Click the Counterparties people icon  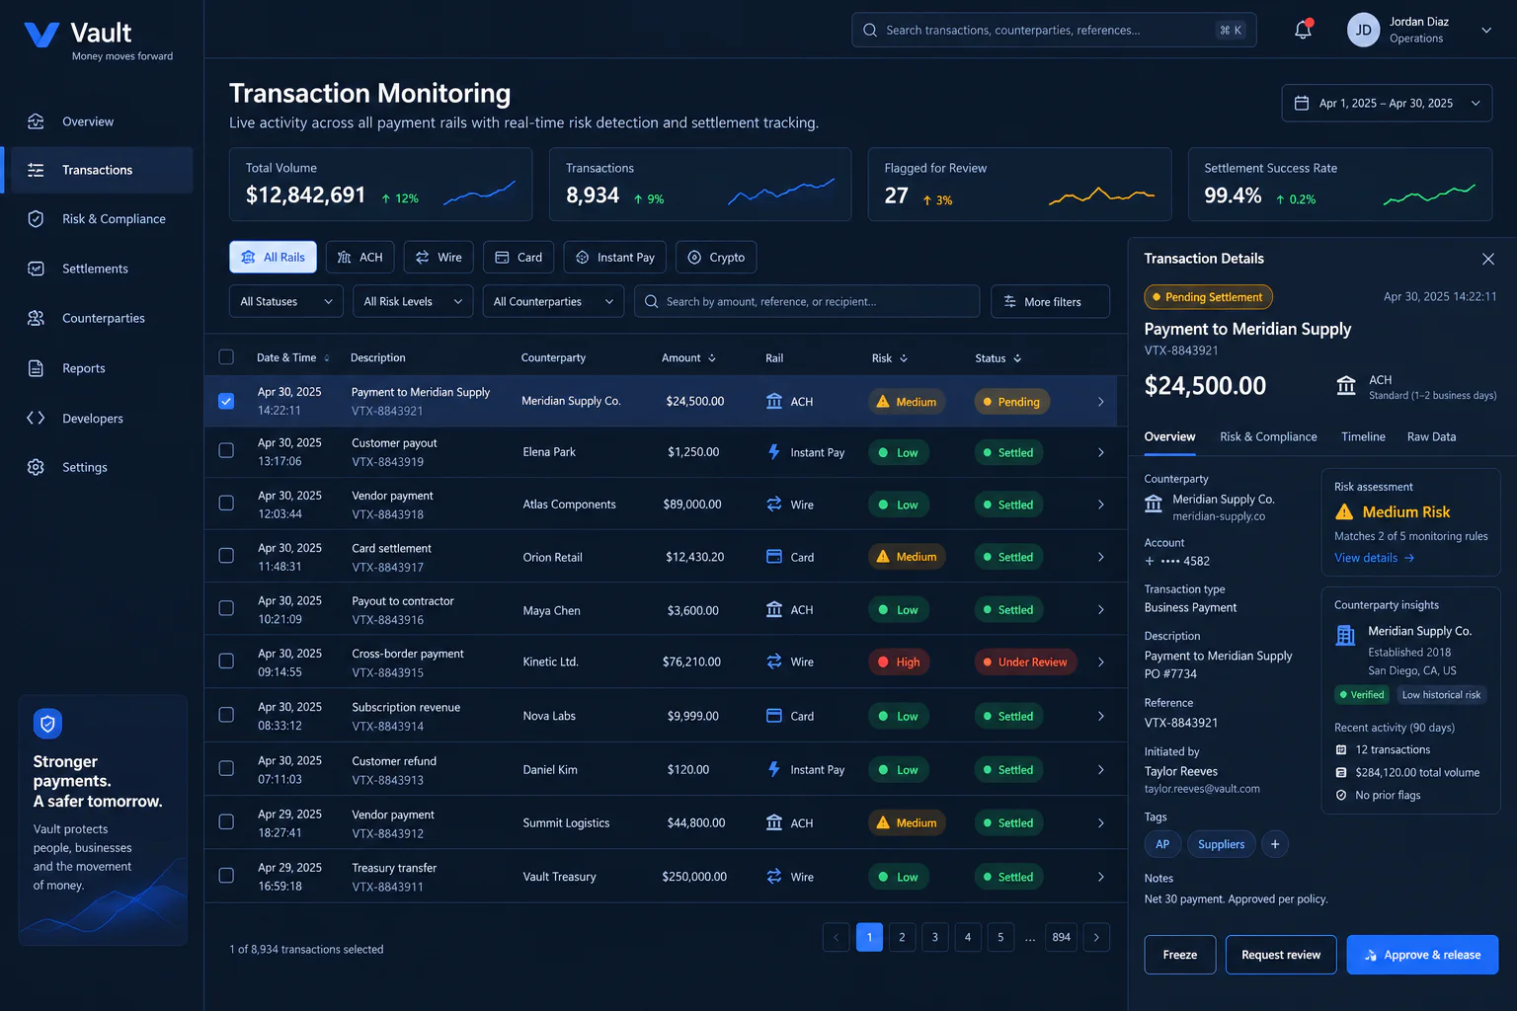coord(36,318)
